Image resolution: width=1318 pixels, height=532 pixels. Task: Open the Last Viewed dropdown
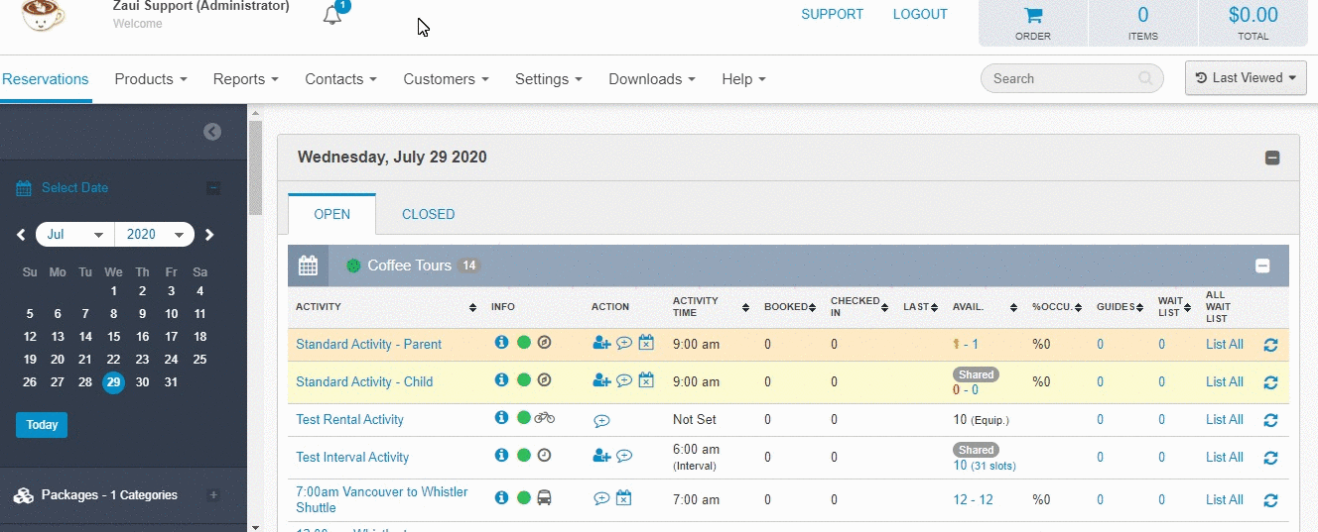1246,78
